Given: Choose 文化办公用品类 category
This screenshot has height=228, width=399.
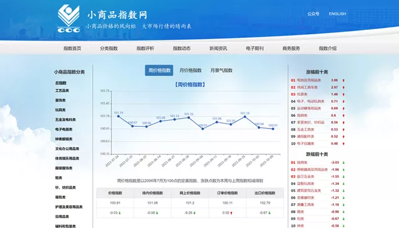Looking at the screenshot, I should click(x=67, y=148).
